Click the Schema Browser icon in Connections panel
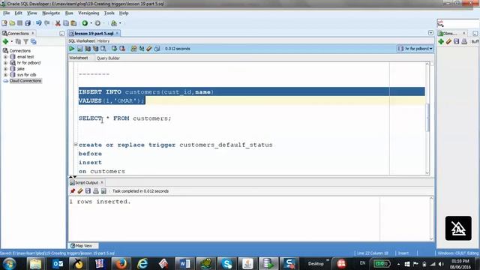This screenshot has width=480, height=270. [33, 42]
